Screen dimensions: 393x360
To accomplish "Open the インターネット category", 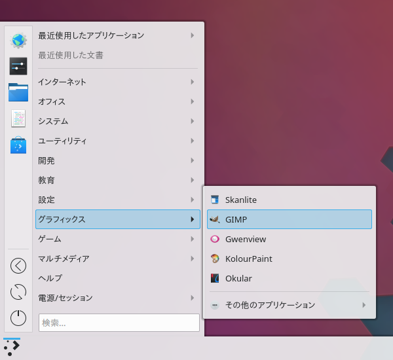I will click(x=118, y=82).
